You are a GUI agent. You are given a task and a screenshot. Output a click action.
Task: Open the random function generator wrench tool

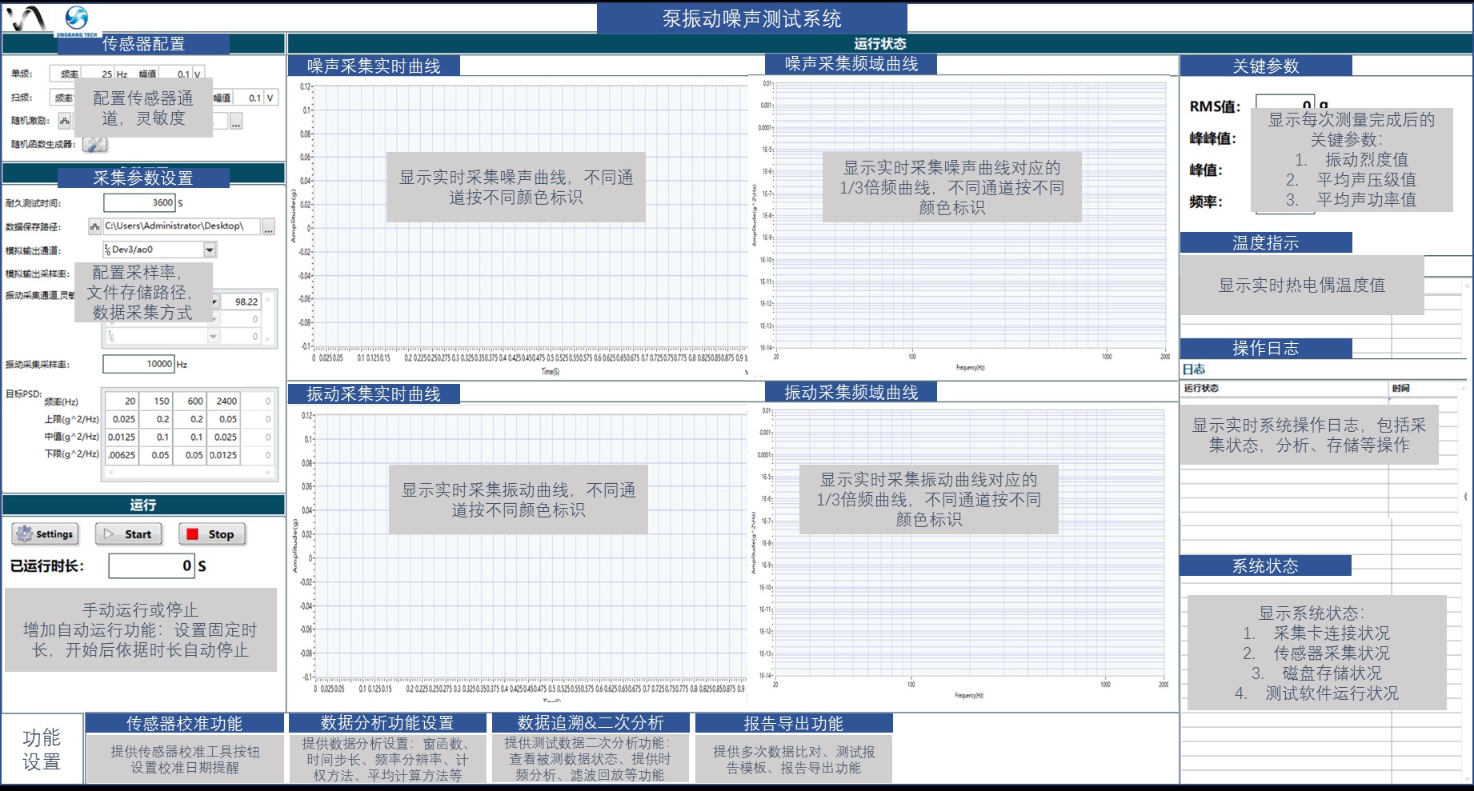94,145
